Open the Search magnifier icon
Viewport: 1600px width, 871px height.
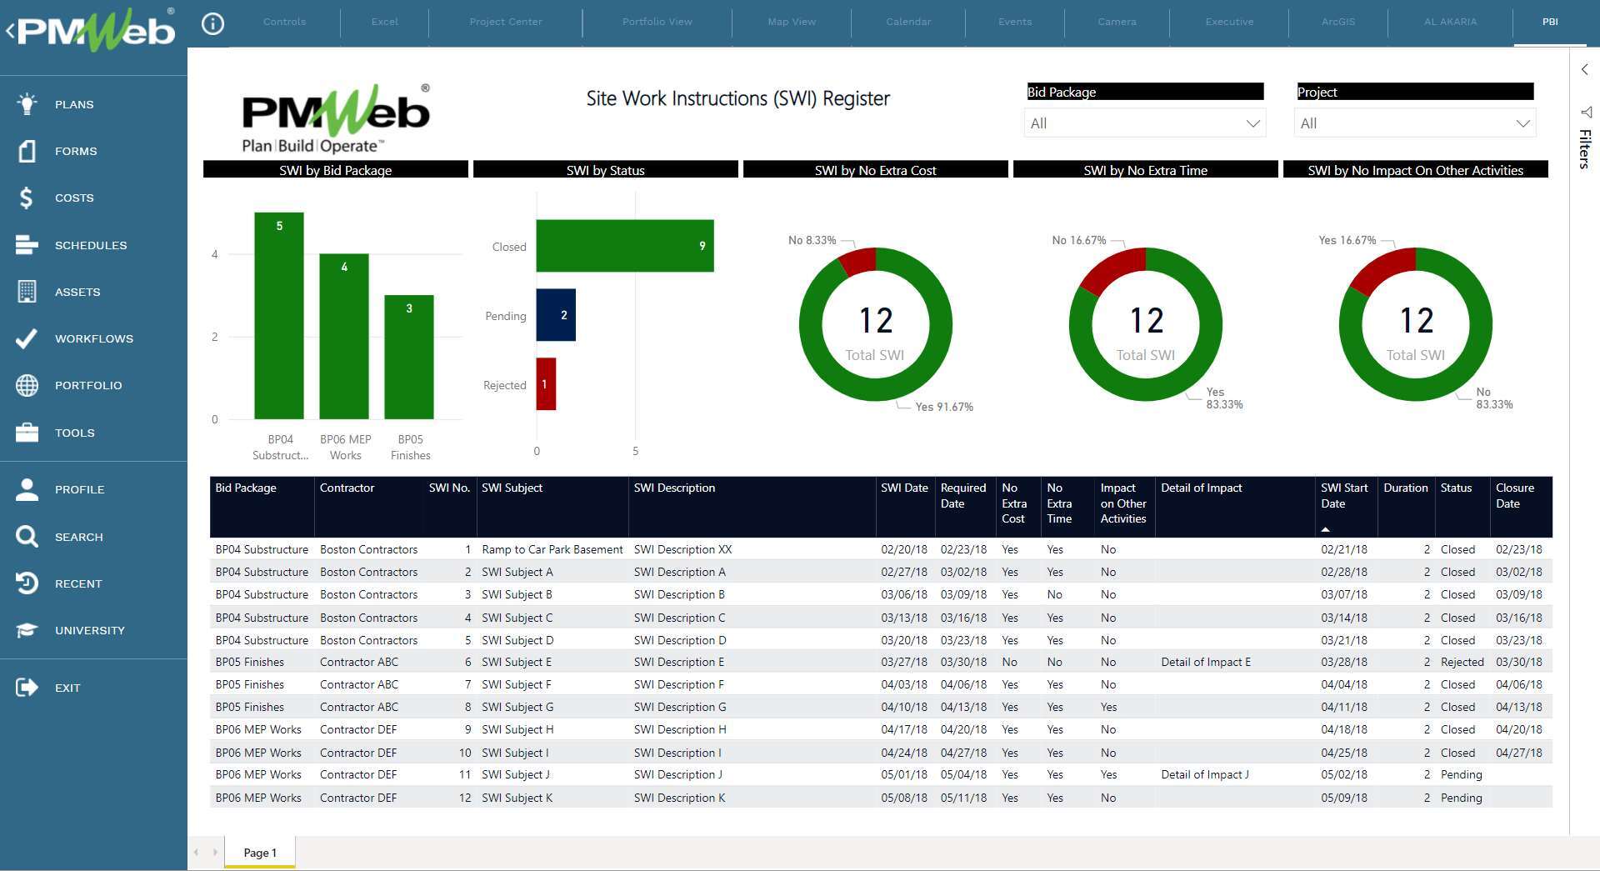pos(27,537)
